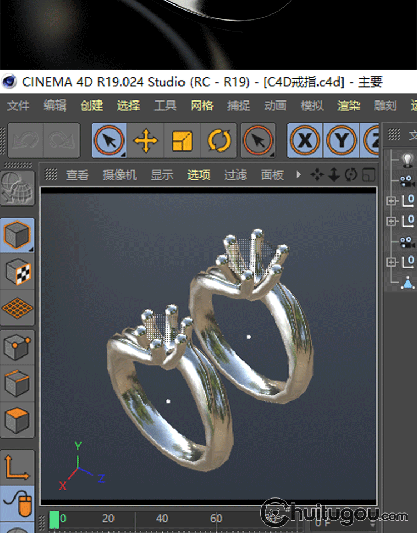Open the 创建 (Create) menu

pos(92,105)
